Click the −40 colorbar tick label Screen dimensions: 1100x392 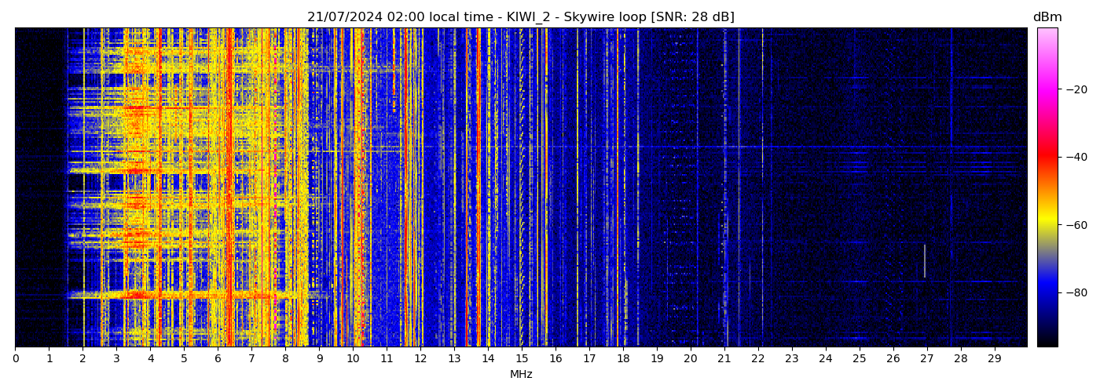1073,157
